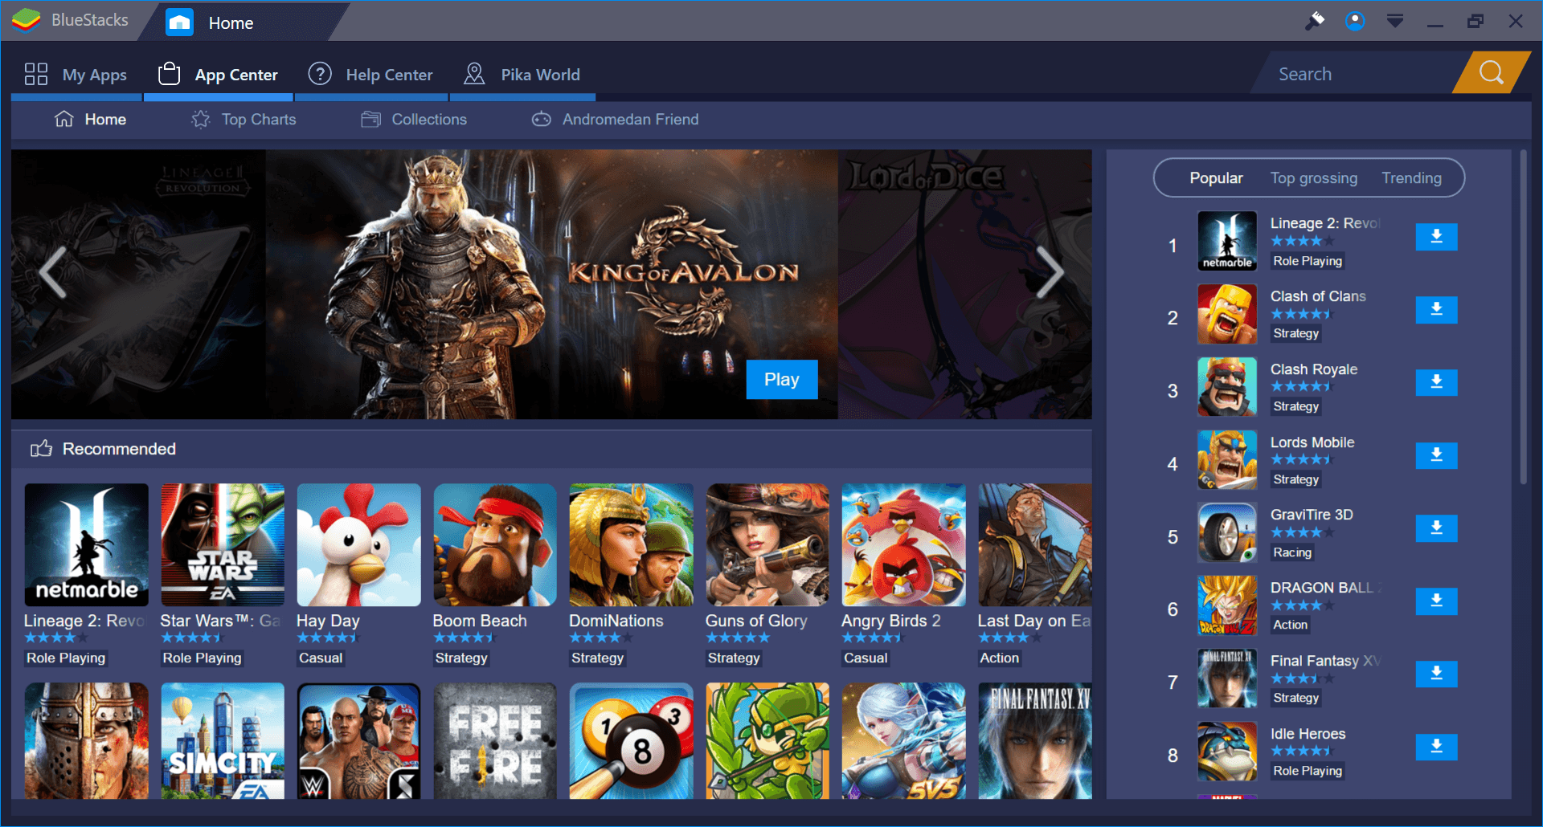Open Guns of Glory app thumbnail
This screenshot has height=827, width=1543.
(767, 544)
